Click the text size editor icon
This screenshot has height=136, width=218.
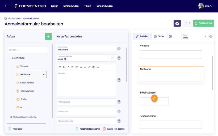point(60,67)
